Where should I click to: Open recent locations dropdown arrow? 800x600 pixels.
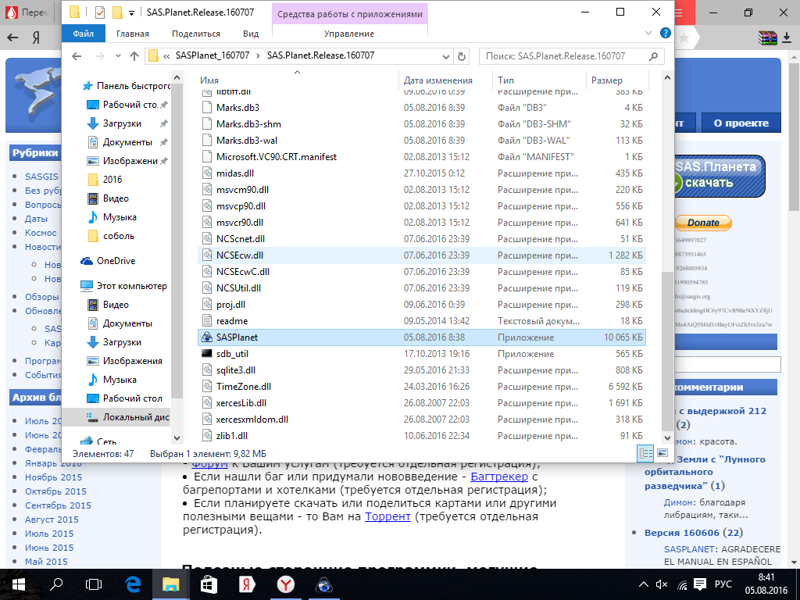119,56
